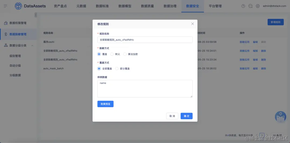Click 编辑 in the auto_mask_batch row
The image size is (290, 143).
tap(255, 69)
